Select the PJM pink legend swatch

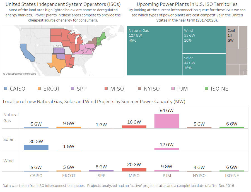pyautogui.click(x=172, y=89)
